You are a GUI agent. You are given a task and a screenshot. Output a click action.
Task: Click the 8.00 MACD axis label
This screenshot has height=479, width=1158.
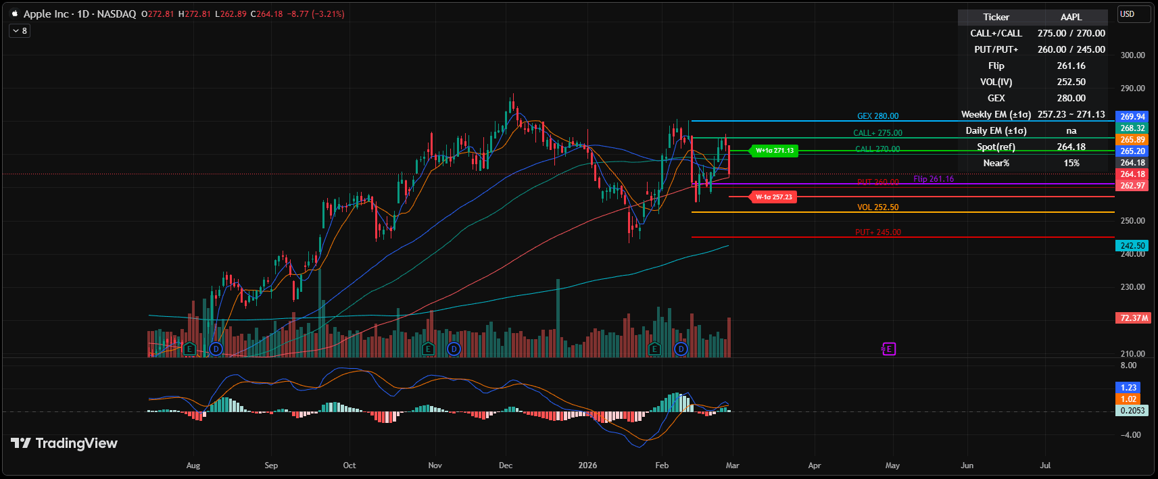click(x=1128, y=365)
